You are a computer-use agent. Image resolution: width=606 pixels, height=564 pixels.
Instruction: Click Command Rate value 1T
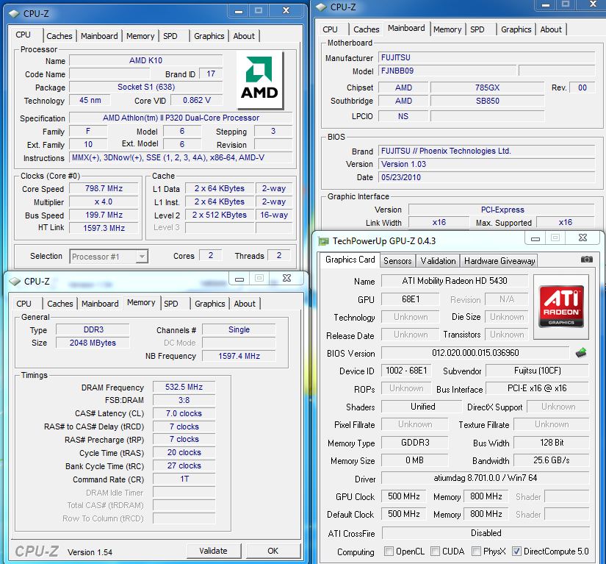[184, 479]
